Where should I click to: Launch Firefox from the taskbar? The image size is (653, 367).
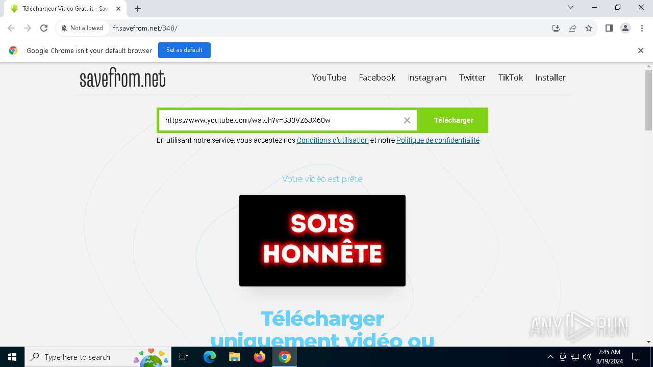pos(260,357)
